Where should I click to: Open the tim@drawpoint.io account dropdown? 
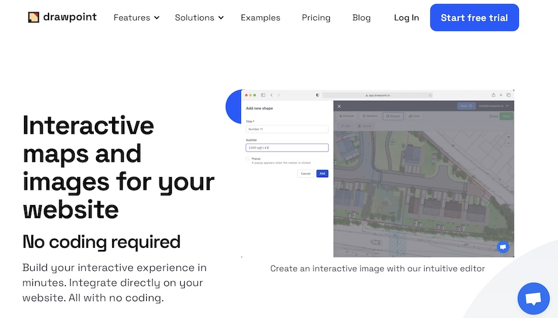pyautogui.click(x=494, y=106)
